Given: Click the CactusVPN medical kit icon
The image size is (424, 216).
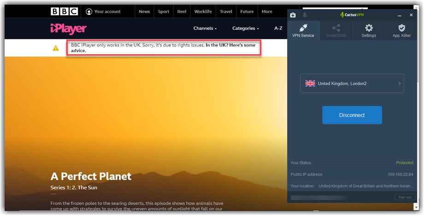Looking at the screenshot, I should 293,15.
